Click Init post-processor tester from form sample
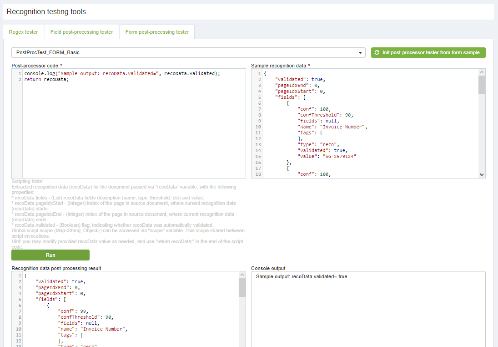The height and width of the screenshot is (347, 498). 428,53
